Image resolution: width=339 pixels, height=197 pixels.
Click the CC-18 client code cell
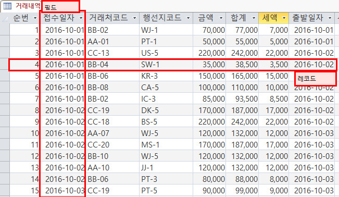pos(112,121)
